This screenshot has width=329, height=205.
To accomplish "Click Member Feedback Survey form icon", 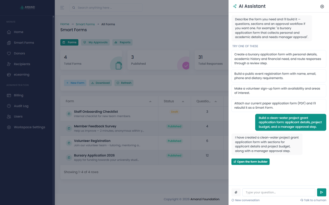I will point(69,128).
